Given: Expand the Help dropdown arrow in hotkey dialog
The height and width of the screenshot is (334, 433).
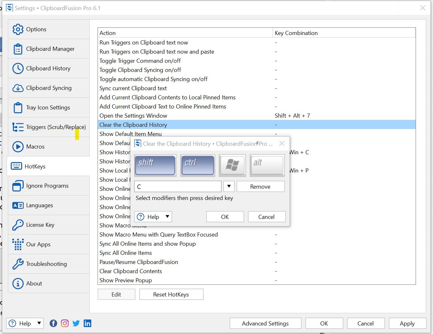Looking at the screenshot, I should (167, 217).
